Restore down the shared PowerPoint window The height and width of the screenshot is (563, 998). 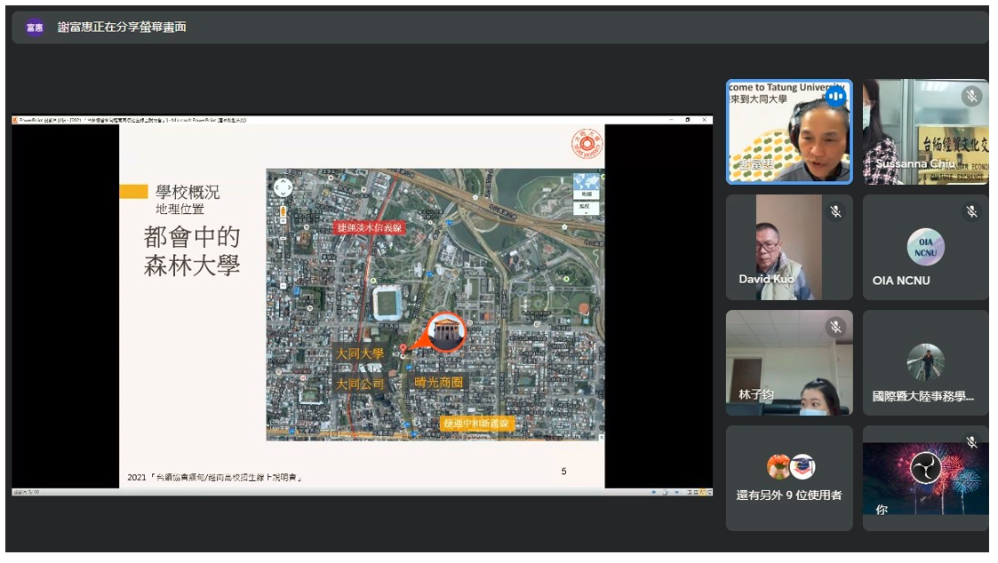tap(687, 120)
